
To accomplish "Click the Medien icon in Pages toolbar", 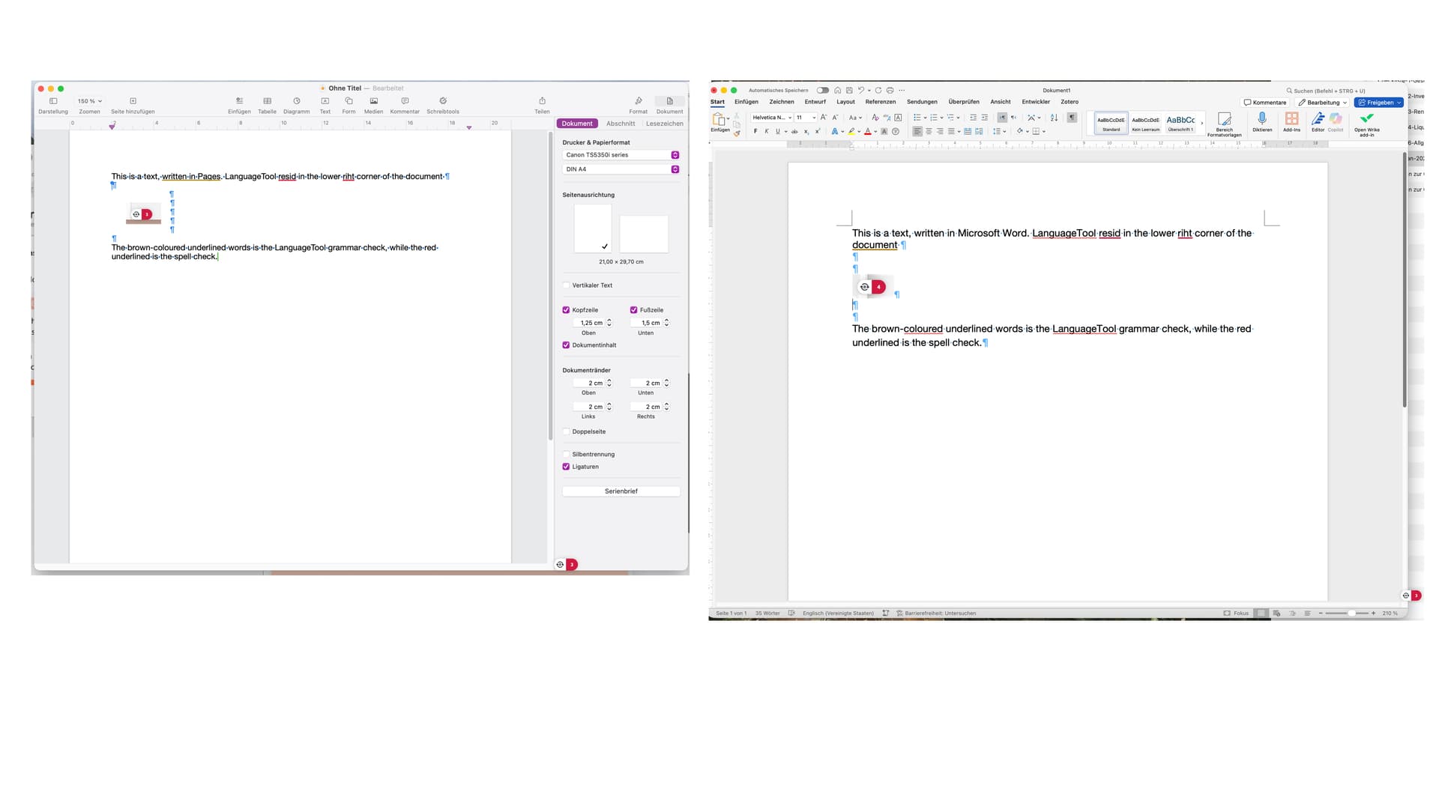I will [x=373, y=101].
